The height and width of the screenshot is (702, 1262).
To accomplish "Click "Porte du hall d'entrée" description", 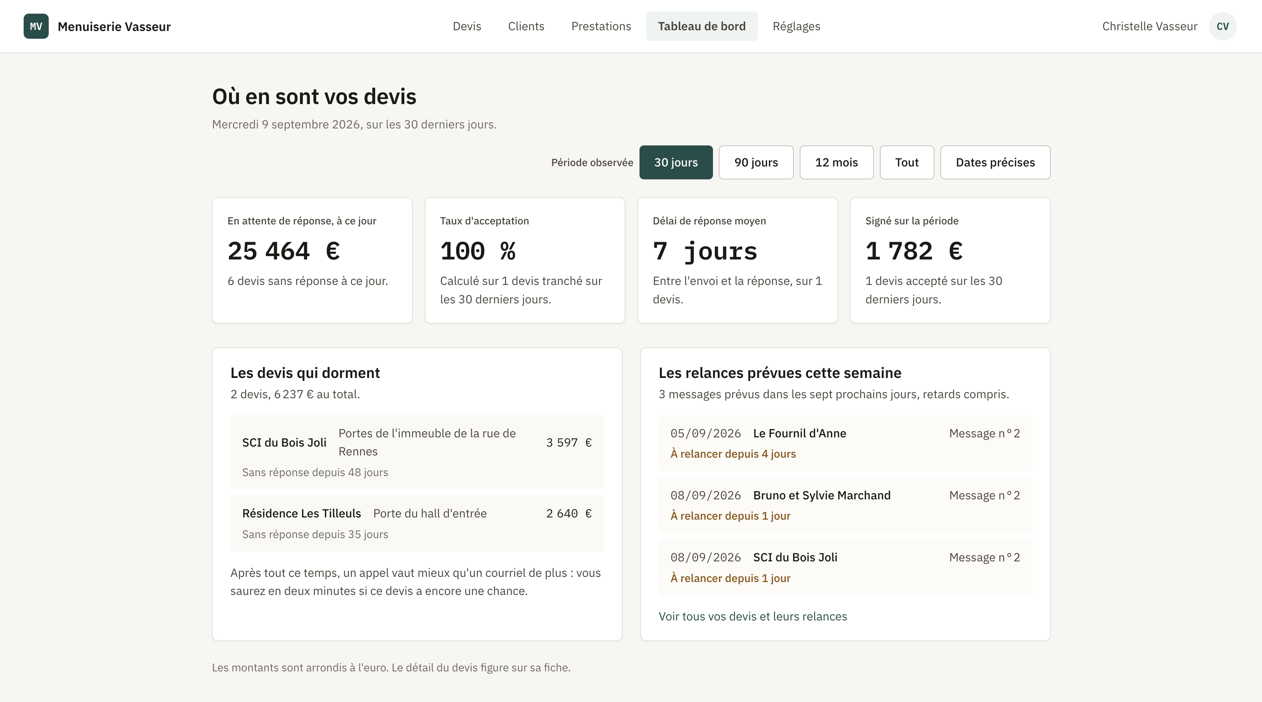I will [430, 513].
